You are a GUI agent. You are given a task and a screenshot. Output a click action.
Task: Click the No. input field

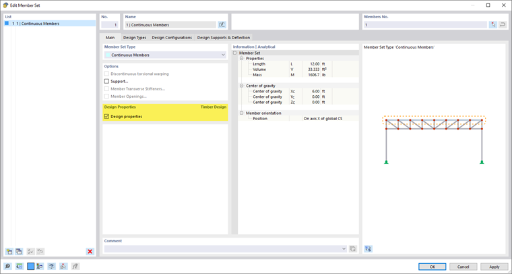[109, 25]
